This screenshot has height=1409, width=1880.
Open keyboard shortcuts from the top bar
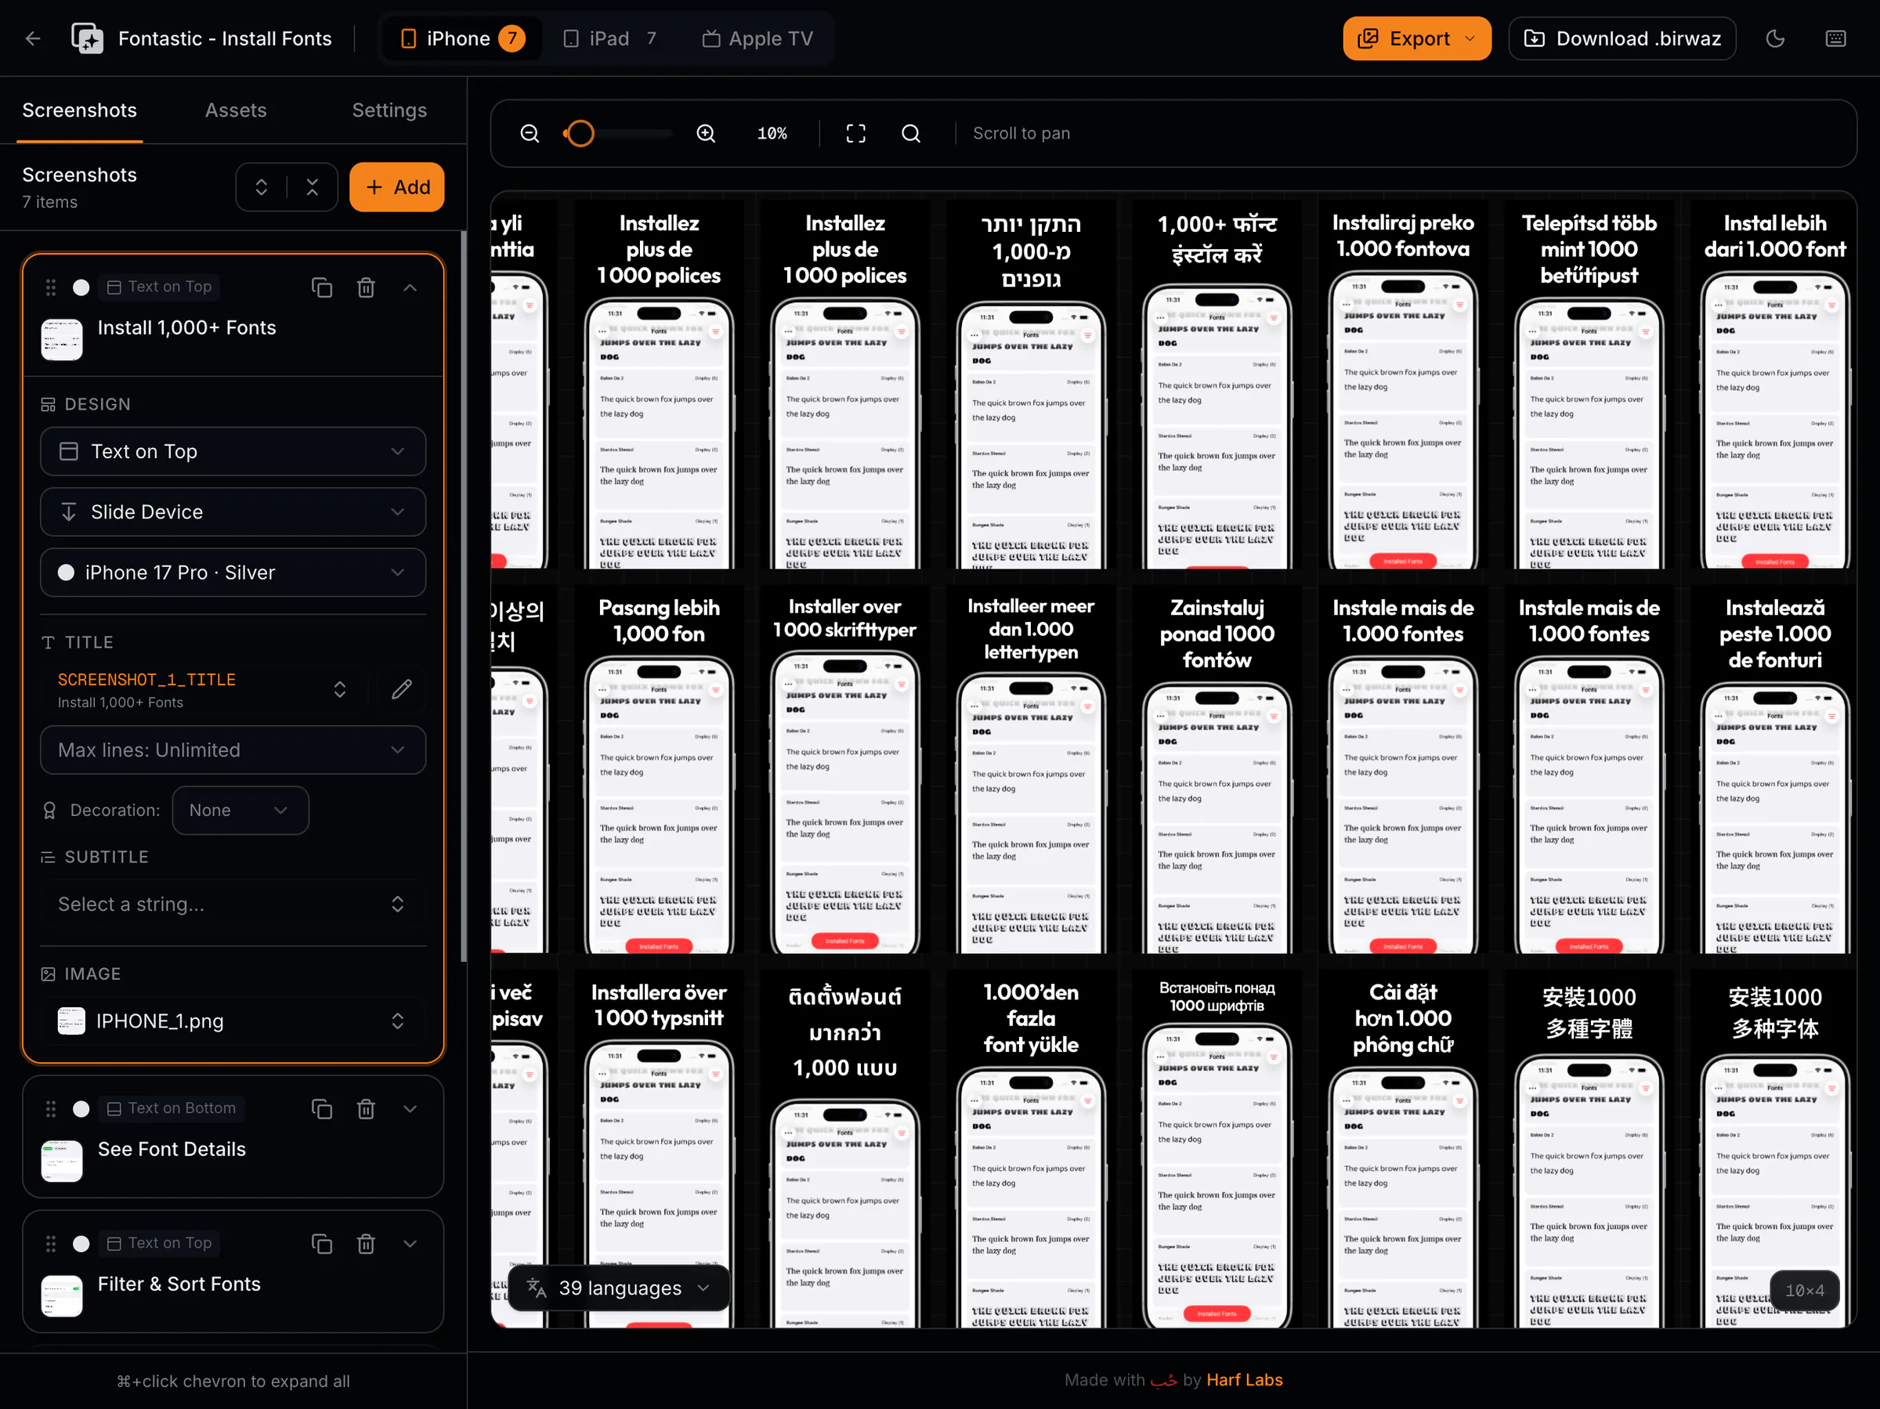[x=1836, y=38]
